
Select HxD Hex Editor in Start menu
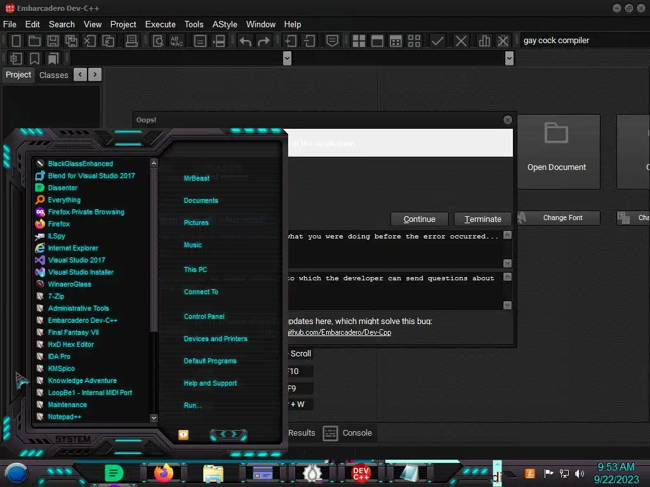[x=70, y=344]
